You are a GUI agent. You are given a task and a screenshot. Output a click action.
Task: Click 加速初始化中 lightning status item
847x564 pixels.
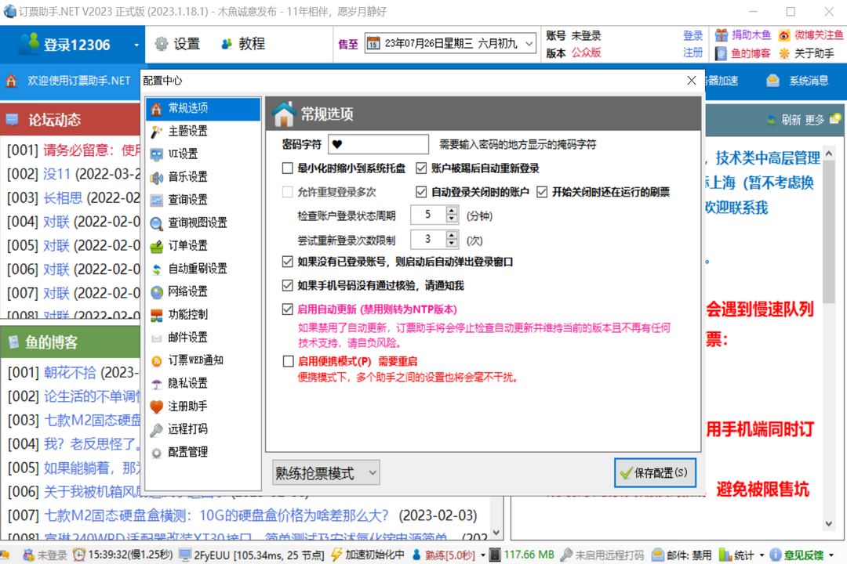(x=368, y=555)
